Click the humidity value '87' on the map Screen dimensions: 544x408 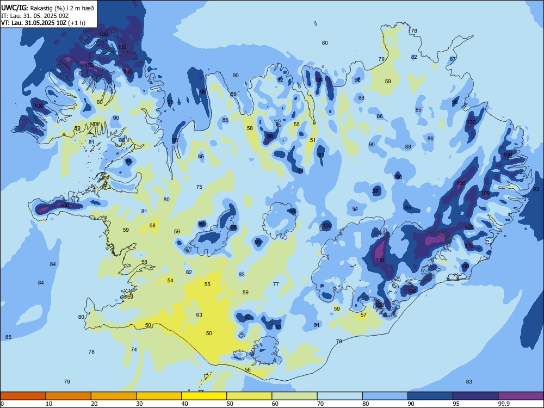point(453,59)
